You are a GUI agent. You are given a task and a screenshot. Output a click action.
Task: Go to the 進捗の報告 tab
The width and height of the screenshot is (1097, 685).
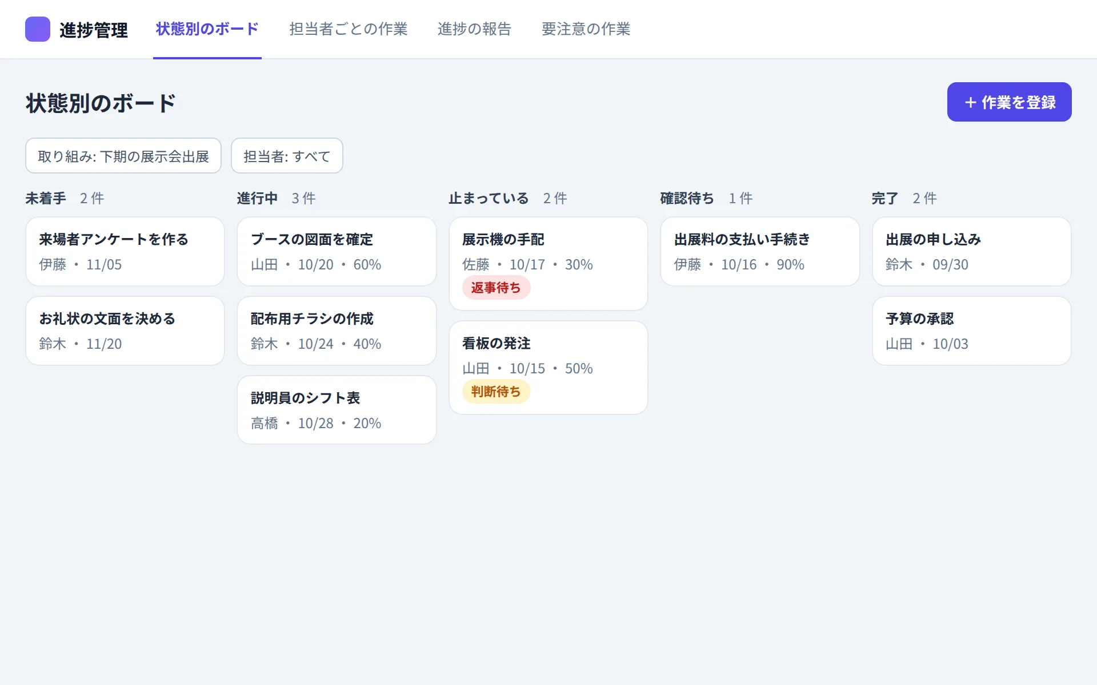(x=474, y=29)
